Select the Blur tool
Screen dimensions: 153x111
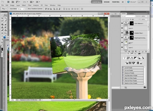coord(3,33)
